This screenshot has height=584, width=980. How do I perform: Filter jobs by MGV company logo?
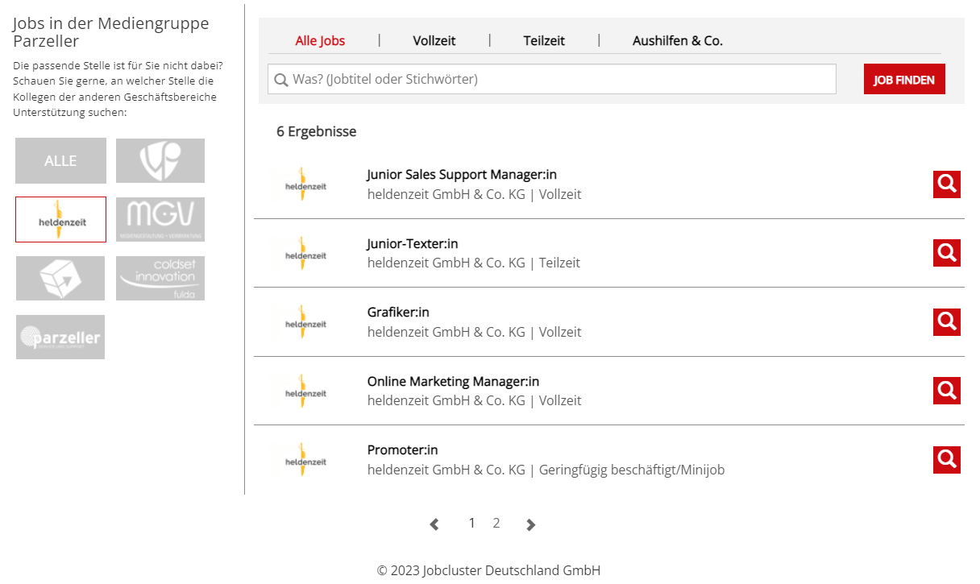(x=160, y=219)
